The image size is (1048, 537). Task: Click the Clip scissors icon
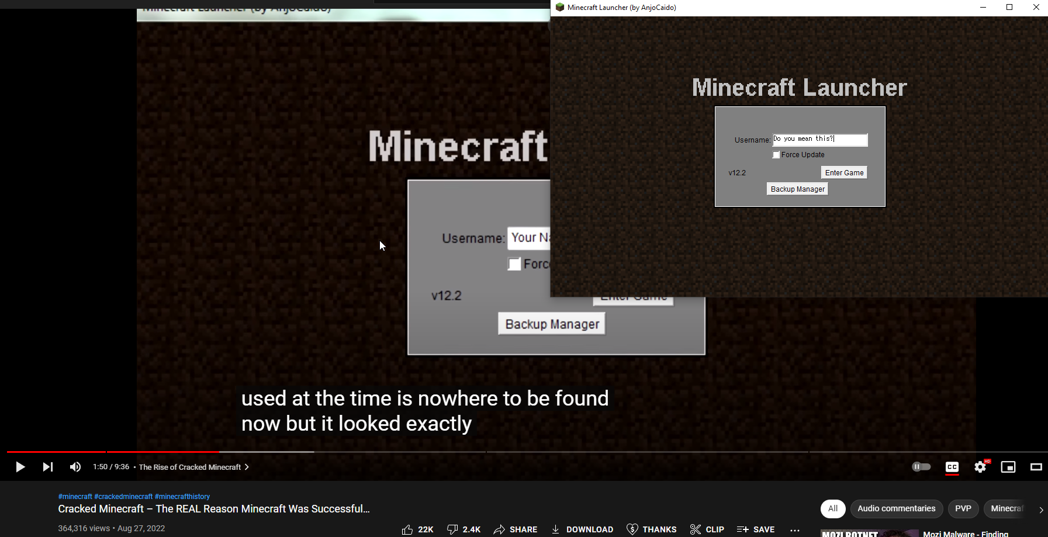click(696, 529)
